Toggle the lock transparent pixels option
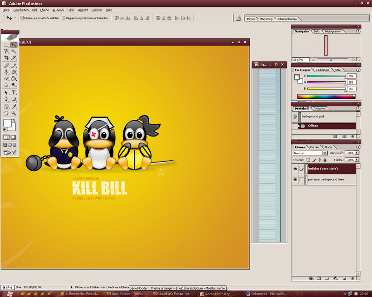 pos(308,160)
